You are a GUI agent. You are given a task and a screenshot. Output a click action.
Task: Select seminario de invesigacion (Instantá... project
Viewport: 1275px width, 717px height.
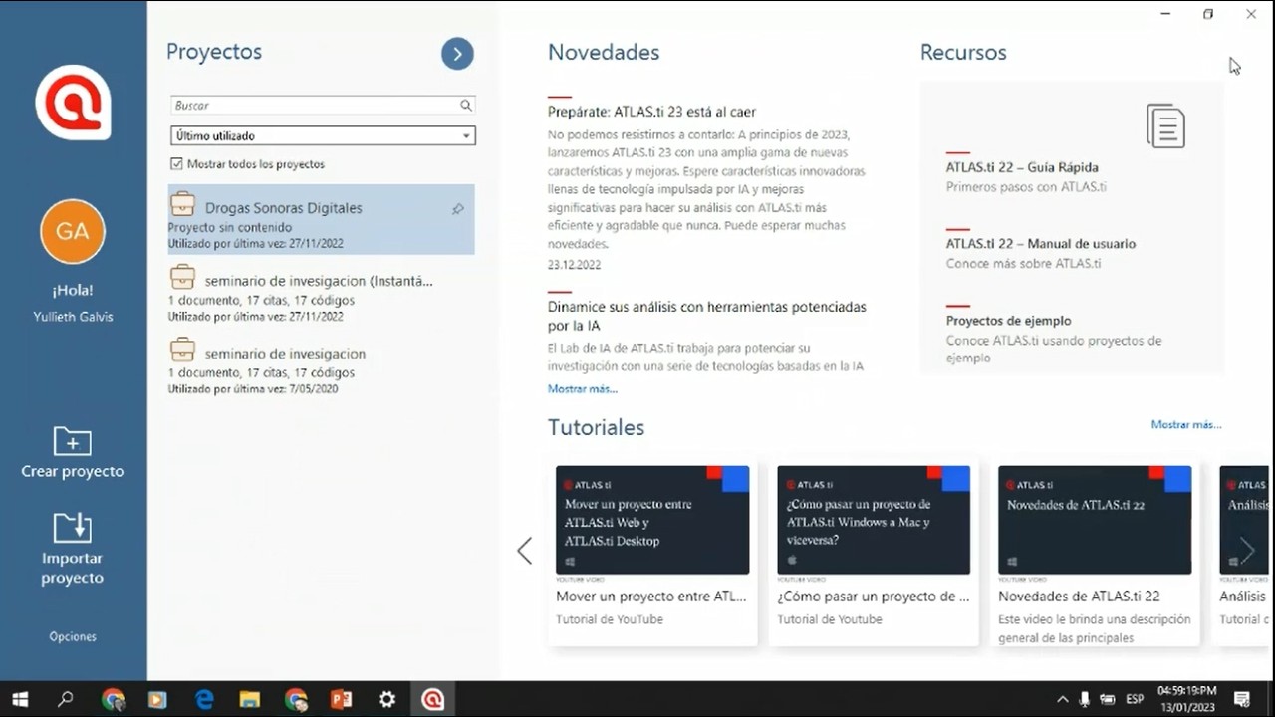click(321, 295)
